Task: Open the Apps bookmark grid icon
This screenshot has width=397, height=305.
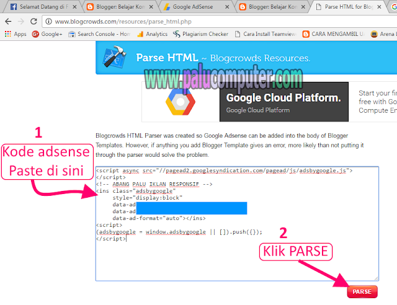Action: pyautogui.click(x=8, y=34)
